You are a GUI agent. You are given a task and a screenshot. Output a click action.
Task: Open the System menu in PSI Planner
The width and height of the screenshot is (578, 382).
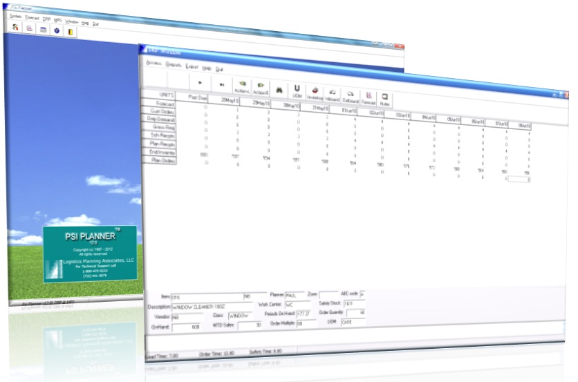pyautogui.click(x=15, y=16)
